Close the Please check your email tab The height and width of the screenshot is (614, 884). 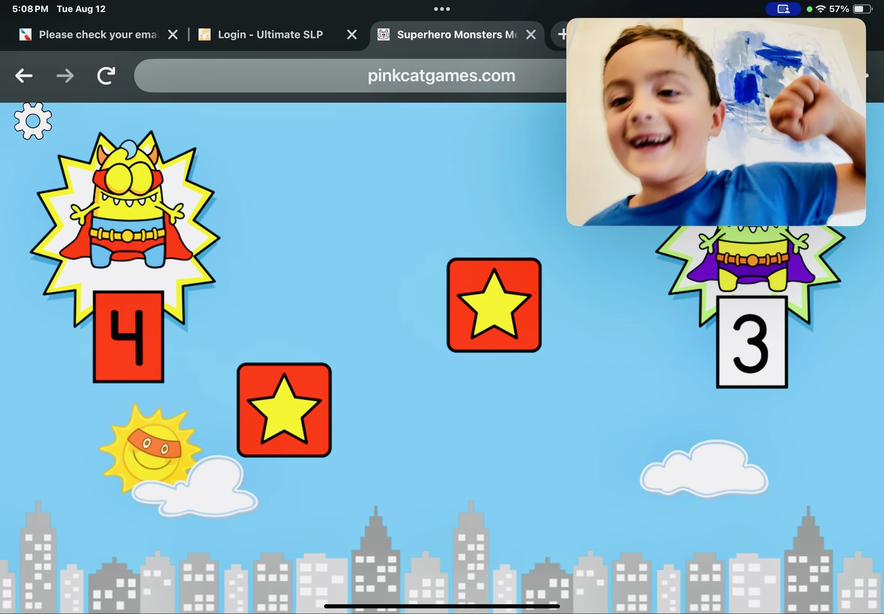pos(173,34)
